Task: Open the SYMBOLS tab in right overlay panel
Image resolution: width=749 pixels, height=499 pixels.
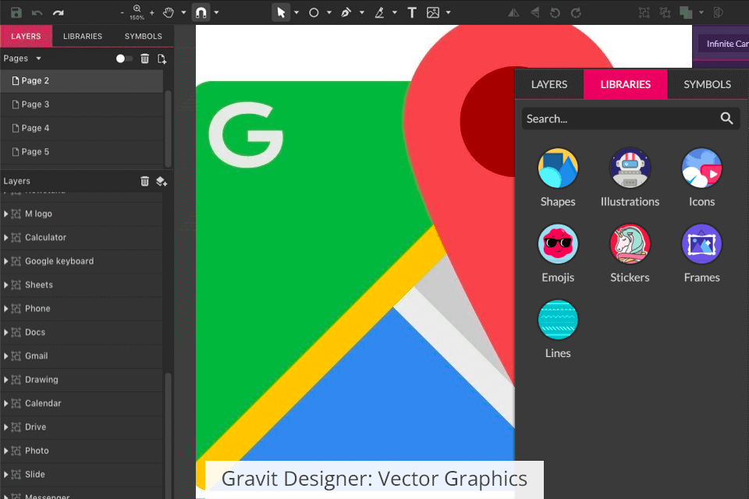Action: (x=707, y=84)
